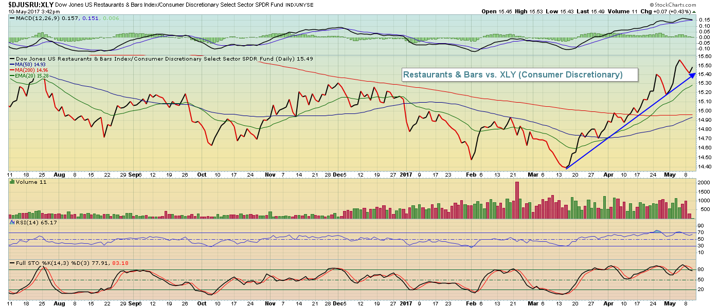Click the Volume 11 legend label in volume panel
The height and width of the screenshot is (308, 720).
tap(31, 182)
